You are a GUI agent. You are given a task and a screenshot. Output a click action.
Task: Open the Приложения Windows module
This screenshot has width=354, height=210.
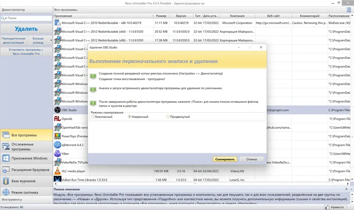pyautogui.click(x=27, y=158)
